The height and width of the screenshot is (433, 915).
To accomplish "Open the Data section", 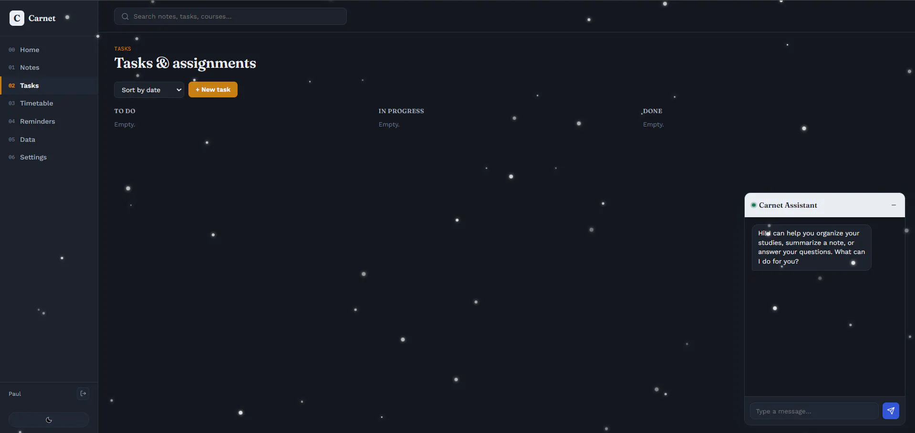I will (49, 139).
